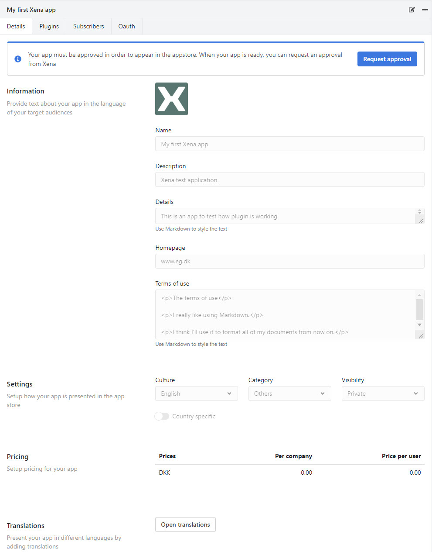432x552 pixels.
Task: Switch to the Plugins tab
Action: pos(49,26)
